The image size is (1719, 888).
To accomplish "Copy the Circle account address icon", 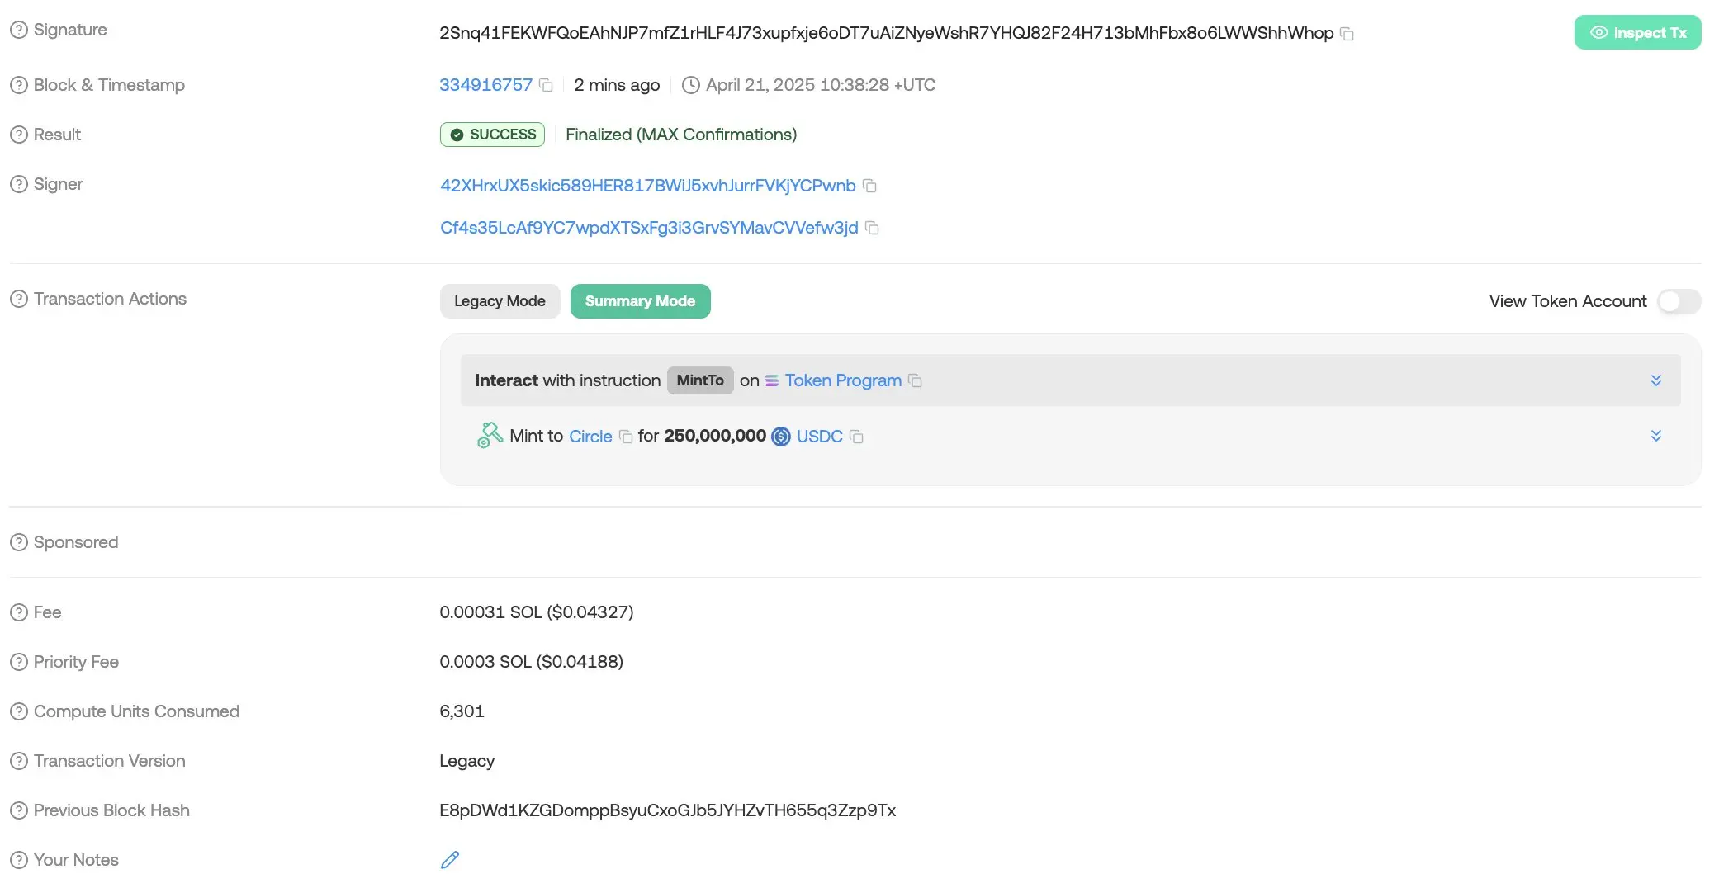I will coord(624,436).
